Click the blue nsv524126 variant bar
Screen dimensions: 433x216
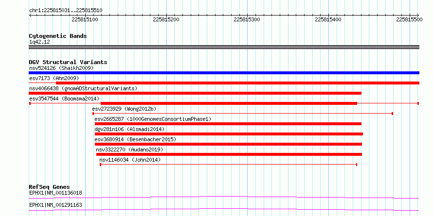[x=224, y=73]
